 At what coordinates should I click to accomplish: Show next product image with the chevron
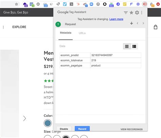24,118
